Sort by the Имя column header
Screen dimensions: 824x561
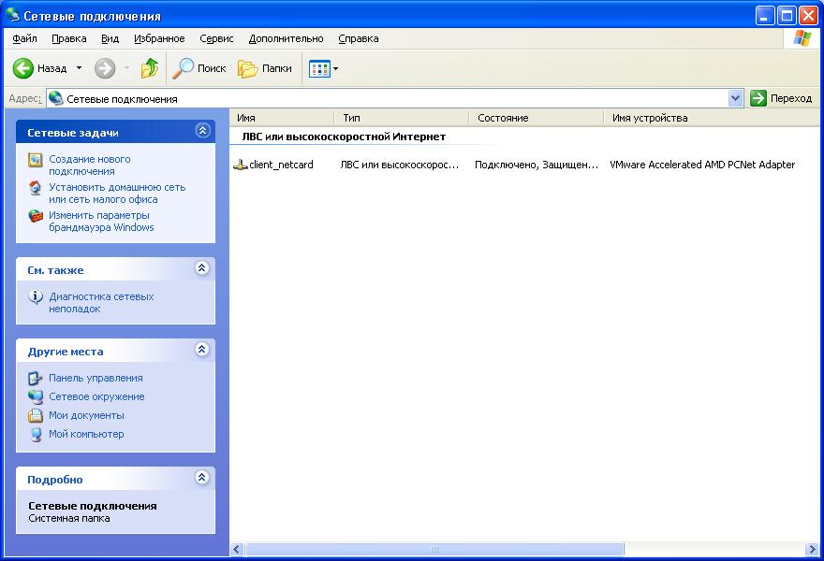pos(282,118)
